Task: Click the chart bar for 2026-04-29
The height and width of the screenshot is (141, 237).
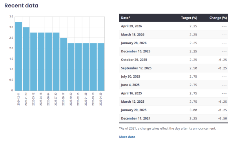Action: click(x=101, y=67)
